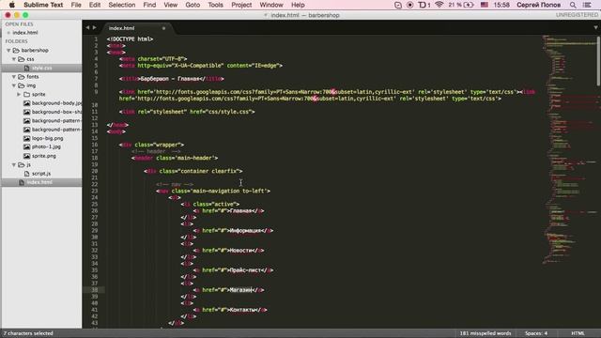Go to next tab with right arrow
Viewport: 601px width, 338px height.
point(94,27)
